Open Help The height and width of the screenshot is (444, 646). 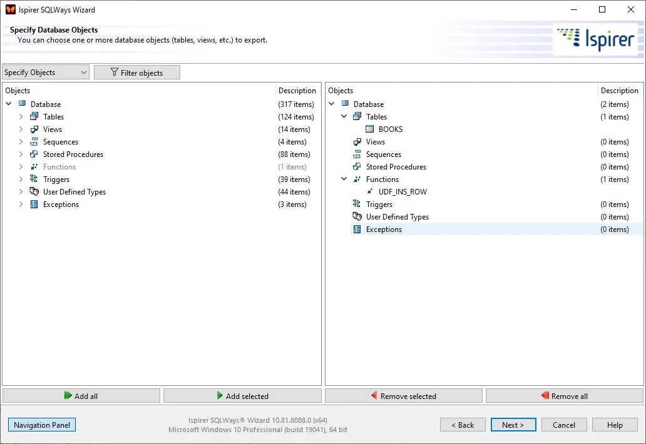click(615, 425)
